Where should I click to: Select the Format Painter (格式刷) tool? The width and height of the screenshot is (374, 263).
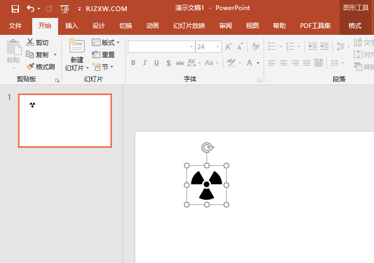click(x=30, y=67)
